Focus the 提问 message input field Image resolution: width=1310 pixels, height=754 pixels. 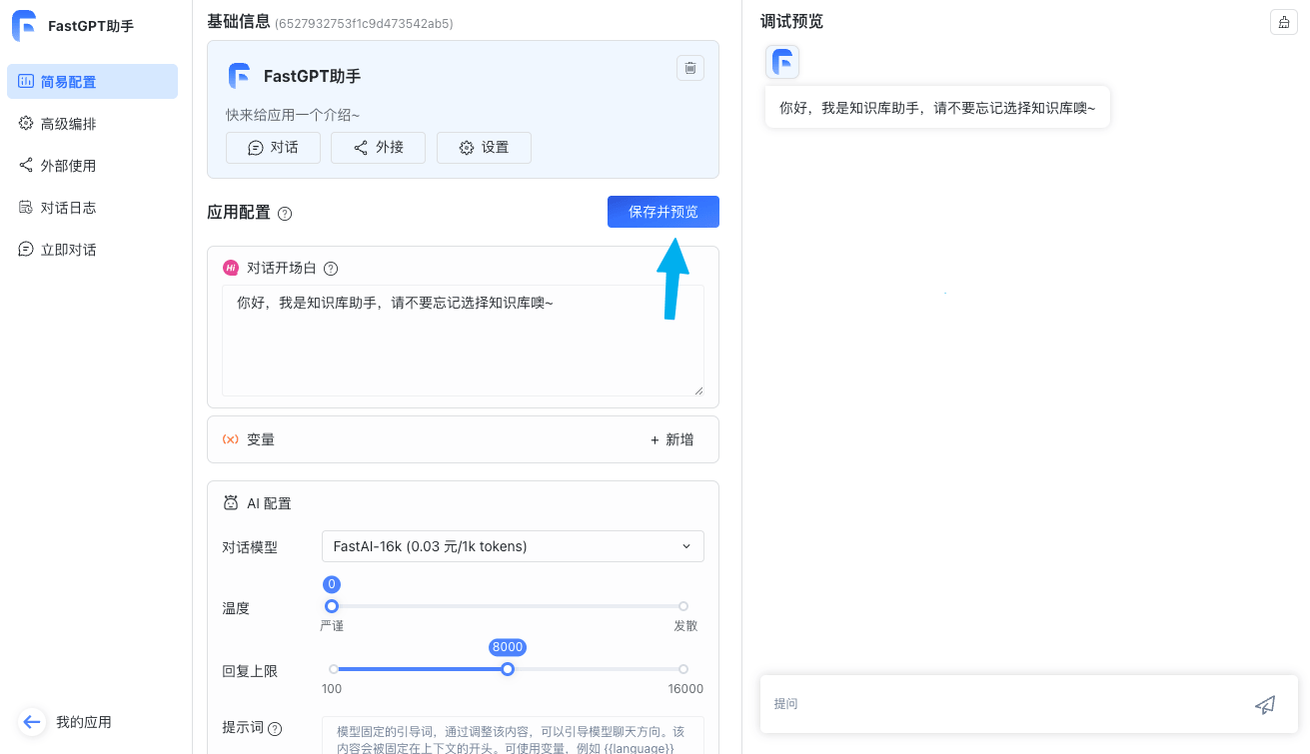tap(999, 704)
